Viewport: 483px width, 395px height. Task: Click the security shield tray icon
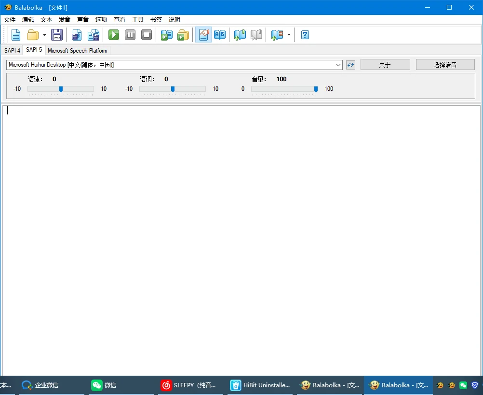coord(475,385)
